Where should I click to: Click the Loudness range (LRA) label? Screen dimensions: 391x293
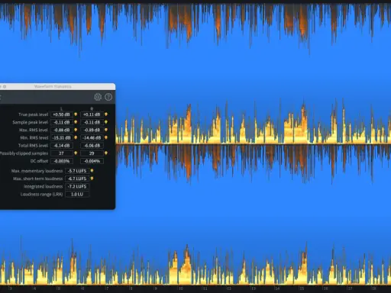pyautogui.click(x=41, y=195)
